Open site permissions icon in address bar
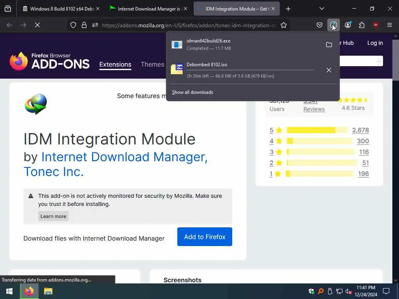The width and height of the screenshot is (399, 299). pyautogui.click(x=95, y=25)
